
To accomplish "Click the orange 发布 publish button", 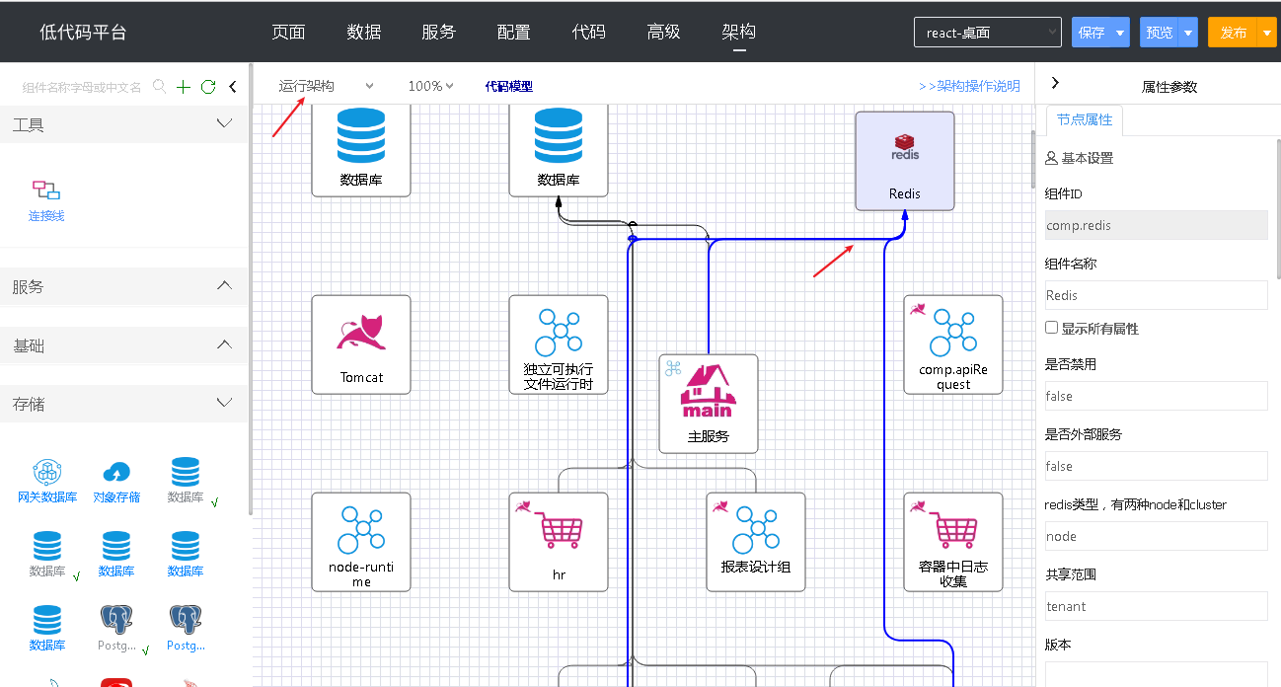I will click(1233, 33).
